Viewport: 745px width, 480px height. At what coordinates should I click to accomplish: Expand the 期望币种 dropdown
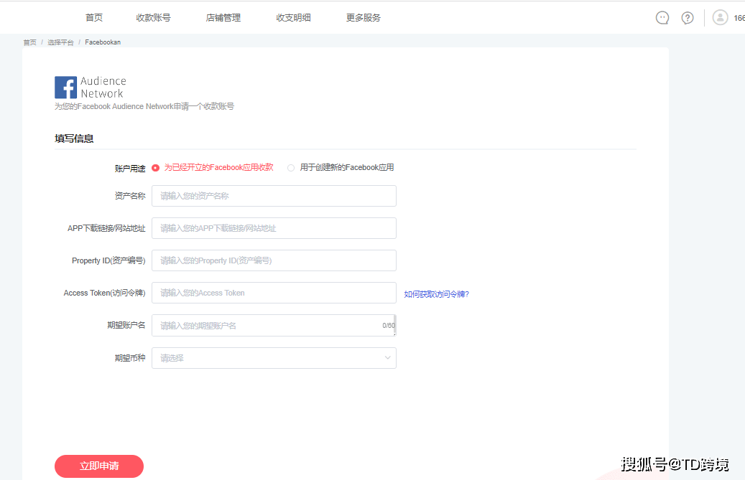[x=274, y=358]
